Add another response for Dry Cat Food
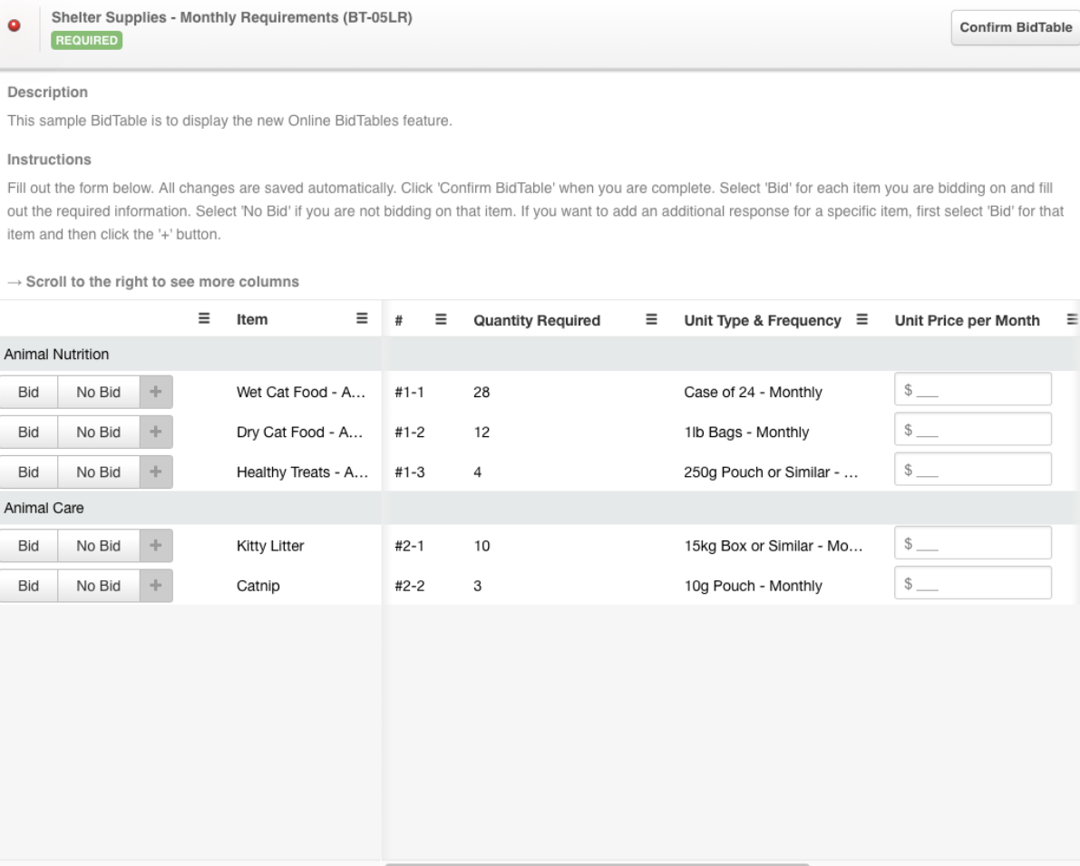 [156, 432]
